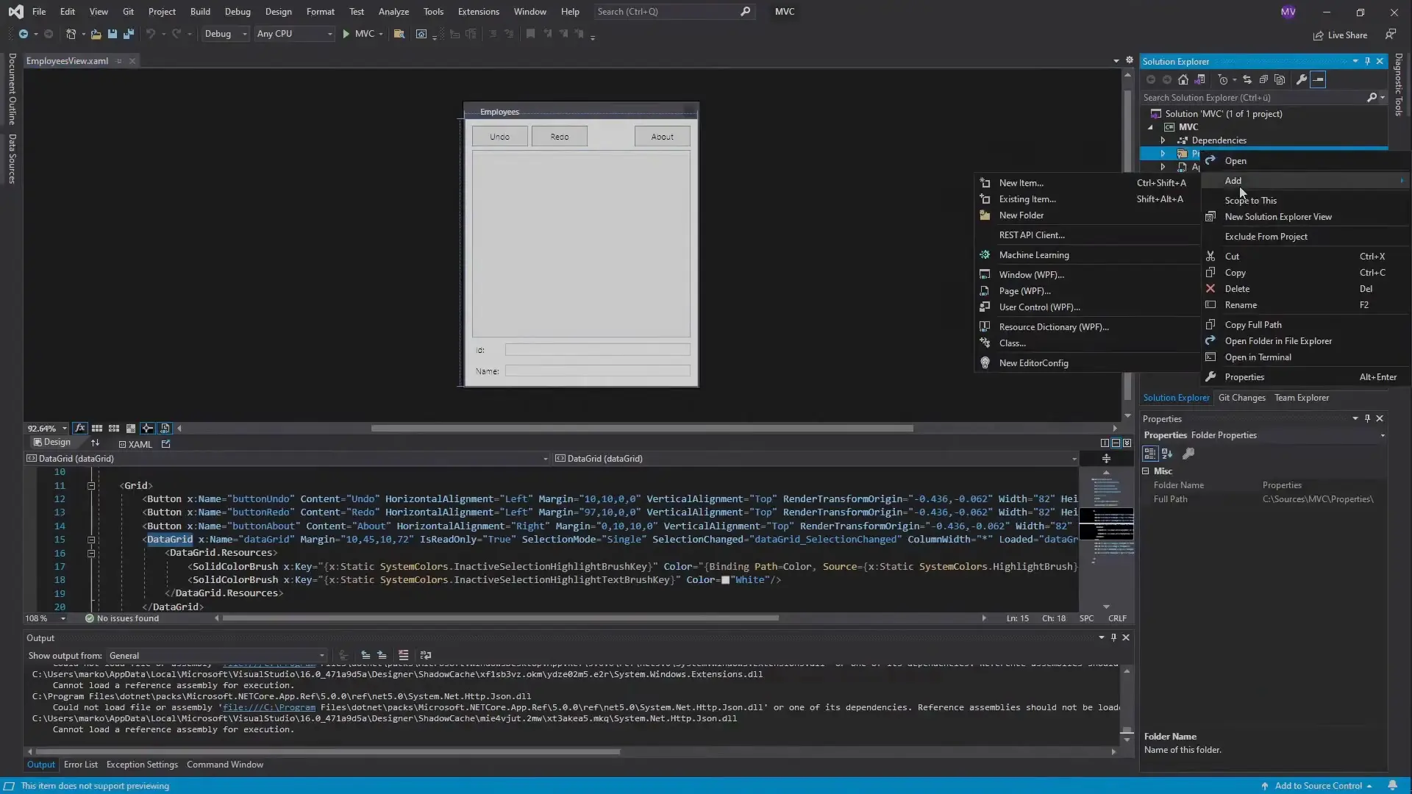Click Sync with Active Document icon
Viewport: 1412px width, 794px height.
pos(1247,79)
